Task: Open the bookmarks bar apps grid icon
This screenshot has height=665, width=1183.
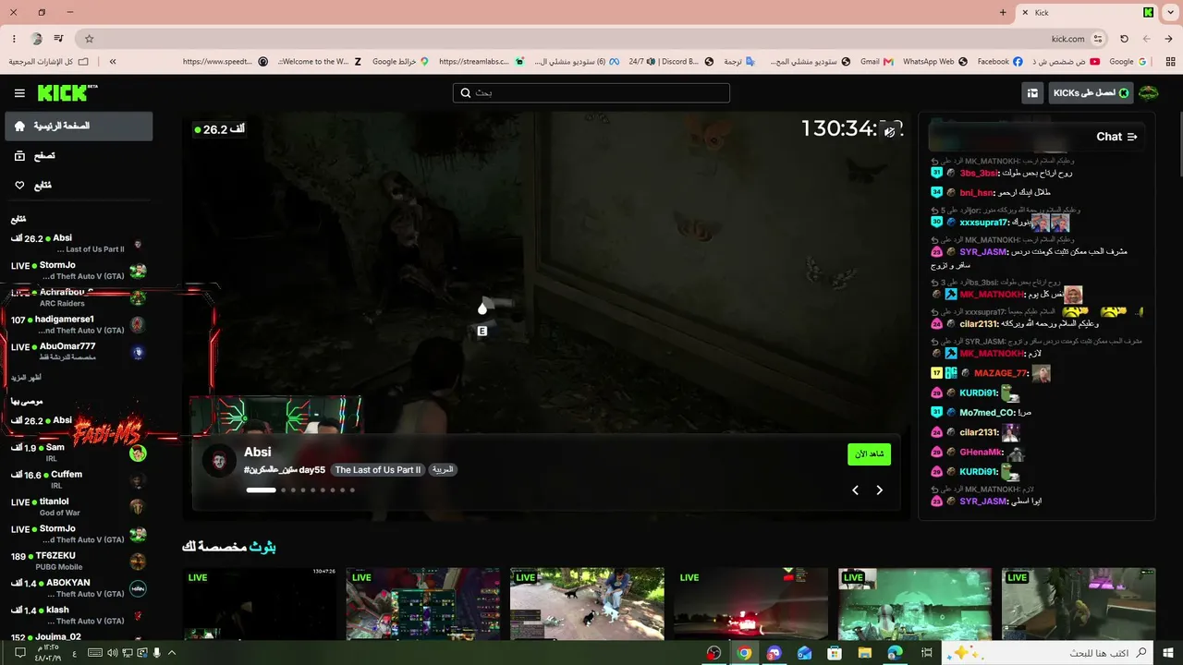Action: pyautogui.click(x=1170, y=62)
